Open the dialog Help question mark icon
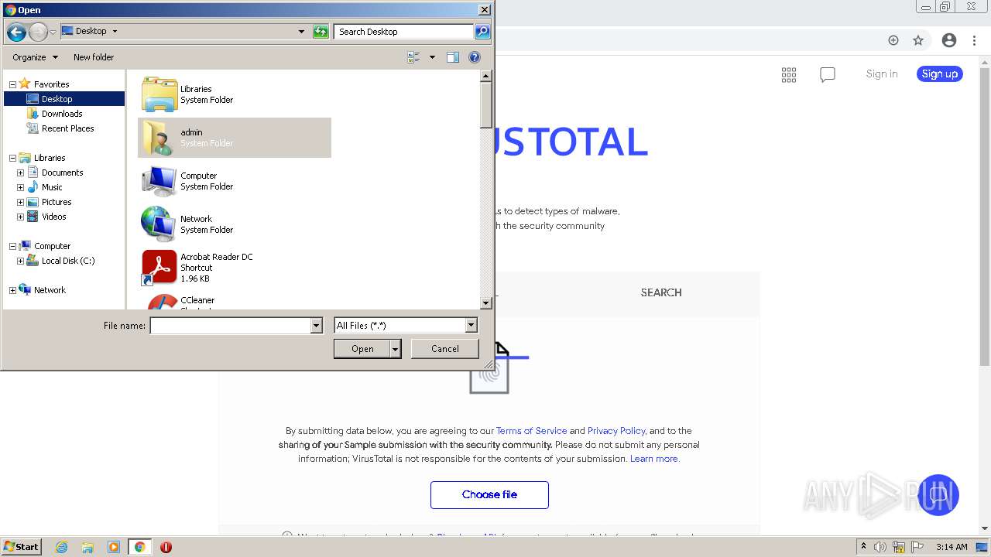The height and width of the screenshot is (557, 991). tap(475, 57)
